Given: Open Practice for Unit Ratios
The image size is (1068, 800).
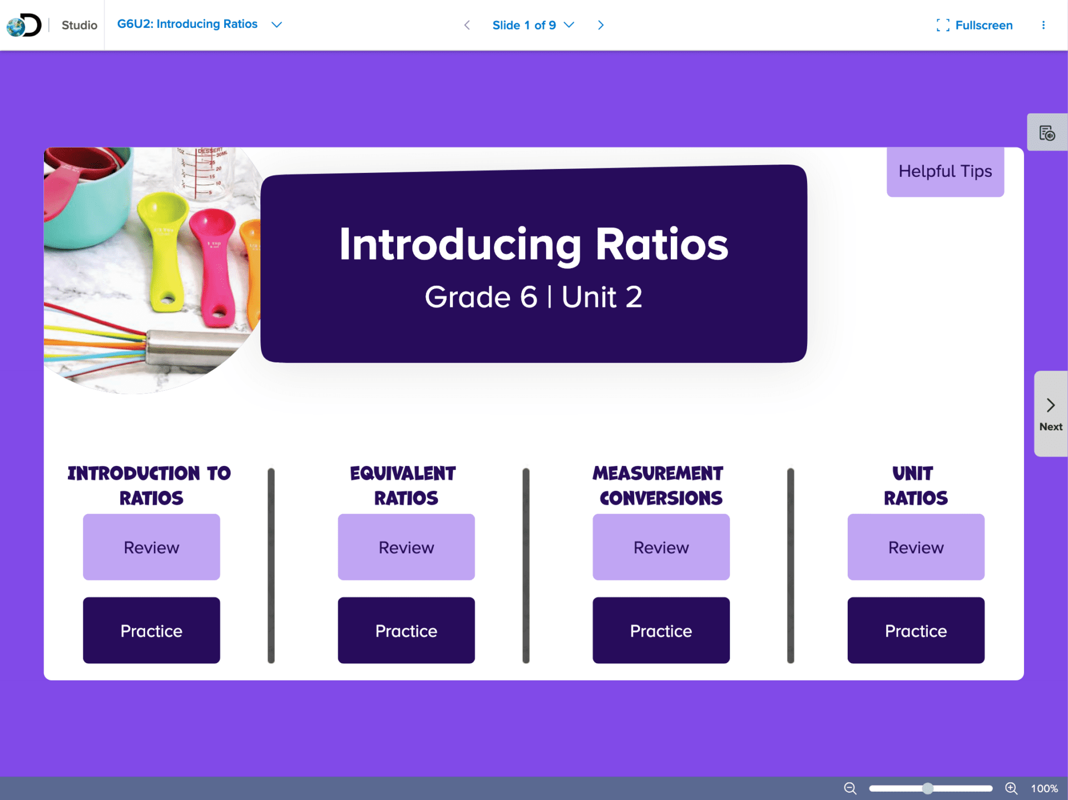Looking at the screenshot, I should click(x=916, y=630).
